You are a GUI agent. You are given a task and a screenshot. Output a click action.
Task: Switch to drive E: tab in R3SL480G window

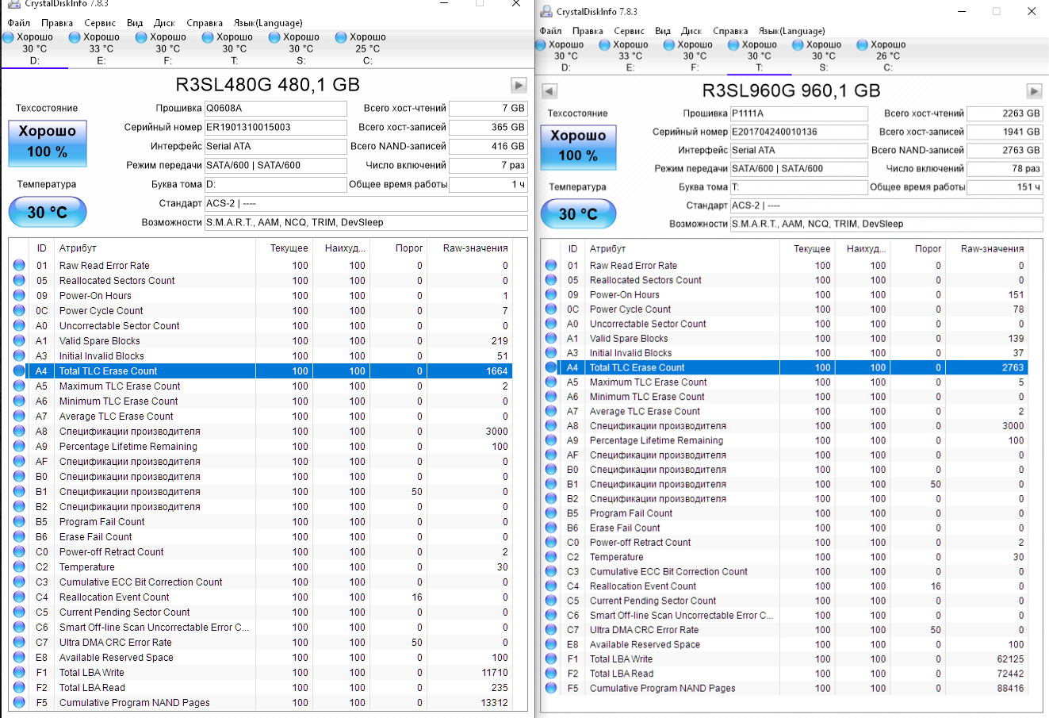[101, 48]
